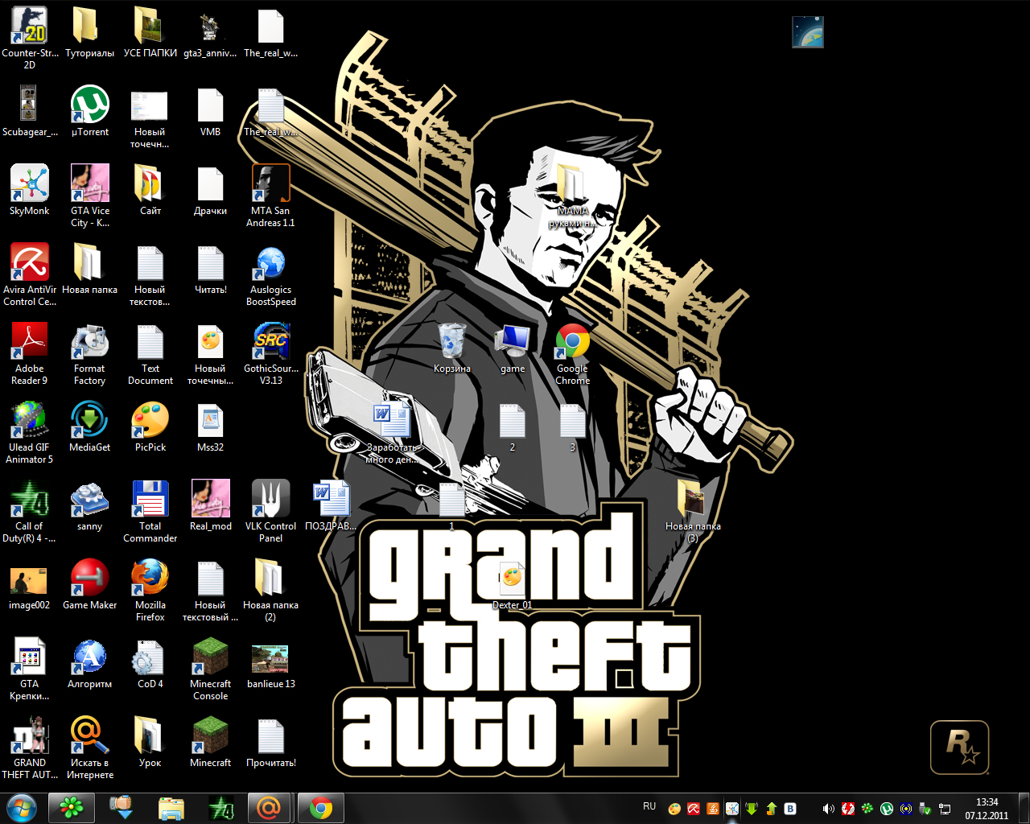Open the µTorrent desktop shortcut
The width and height of the screenshot is (1030, 824).
pyautogui.click(x=89, y=105)
